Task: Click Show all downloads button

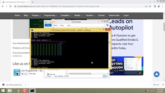Action: [156, 84]
